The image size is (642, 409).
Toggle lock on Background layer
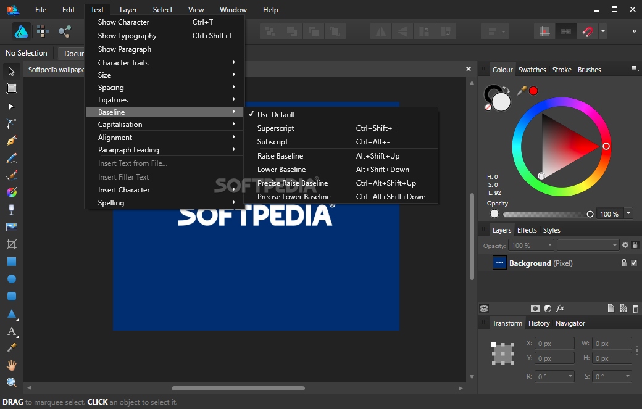(623, 263)
